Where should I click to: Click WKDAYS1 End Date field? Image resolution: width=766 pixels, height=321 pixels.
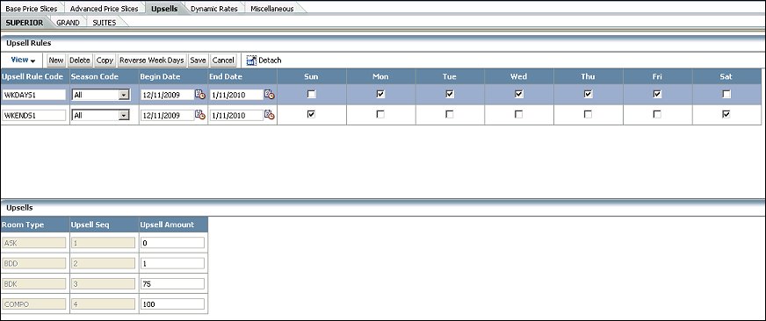pos(237,95)
